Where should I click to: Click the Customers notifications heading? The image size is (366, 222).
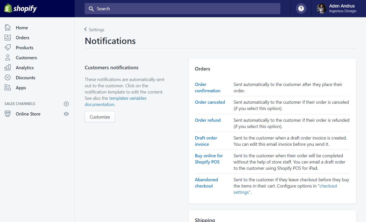111,67
